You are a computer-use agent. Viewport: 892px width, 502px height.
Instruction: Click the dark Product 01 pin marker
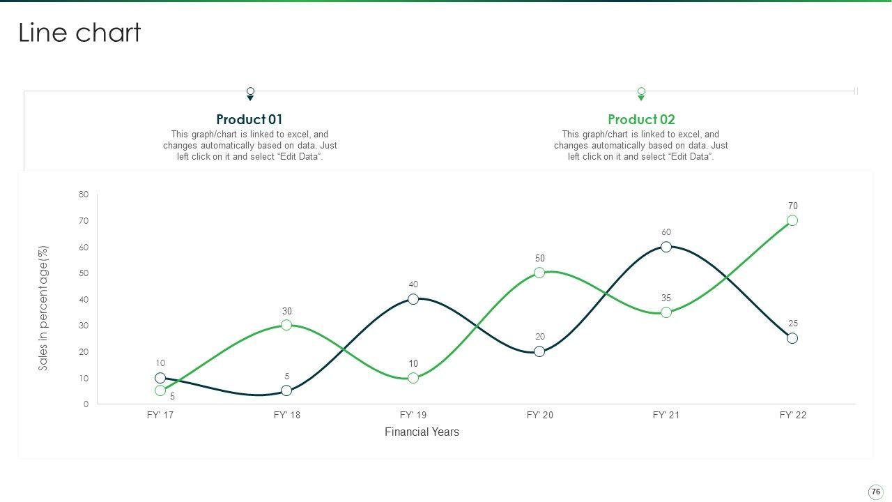(x=250, y=93)
